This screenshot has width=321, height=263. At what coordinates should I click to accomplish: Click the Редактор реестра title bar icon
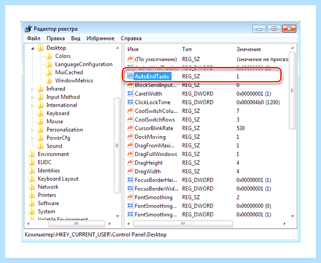28,28
